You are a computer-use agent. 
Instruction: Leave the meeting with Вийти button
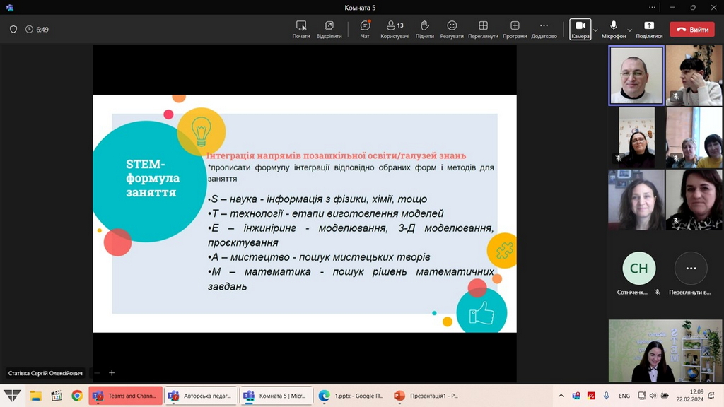(692, 30)
